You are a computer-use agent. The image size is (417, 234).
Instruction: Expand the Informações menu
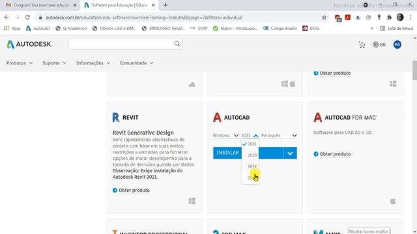(93, 63)
